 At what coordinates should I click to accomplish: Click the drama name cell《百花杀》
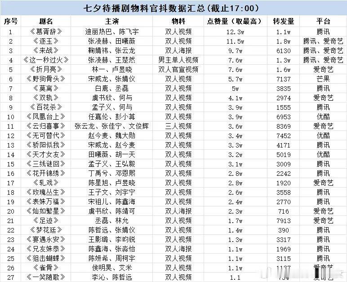(46, 107)
